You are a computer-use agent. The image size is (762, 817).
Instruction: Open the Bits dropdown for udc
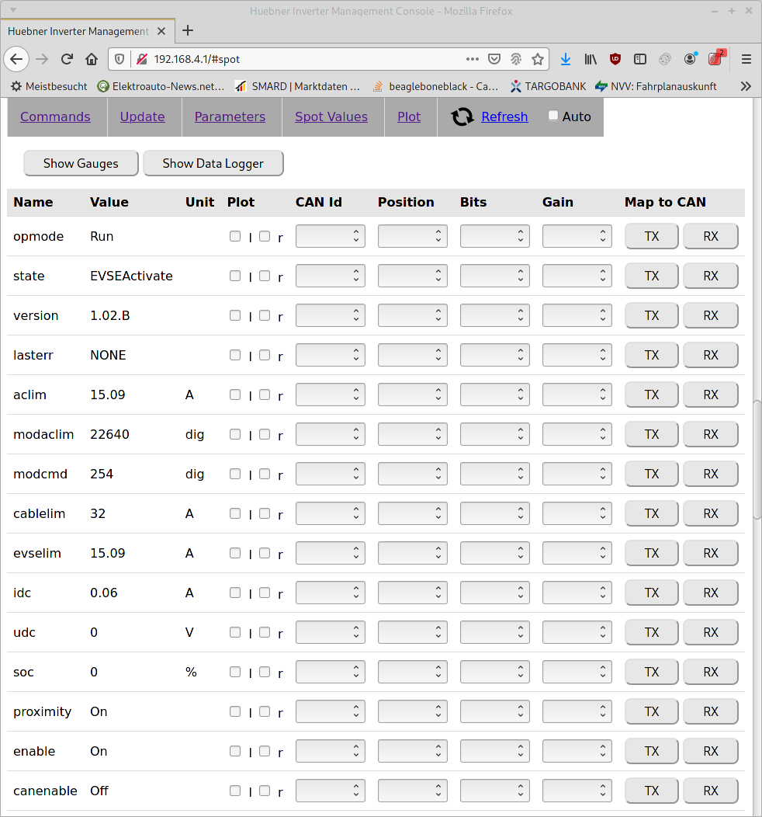(494, 632)
